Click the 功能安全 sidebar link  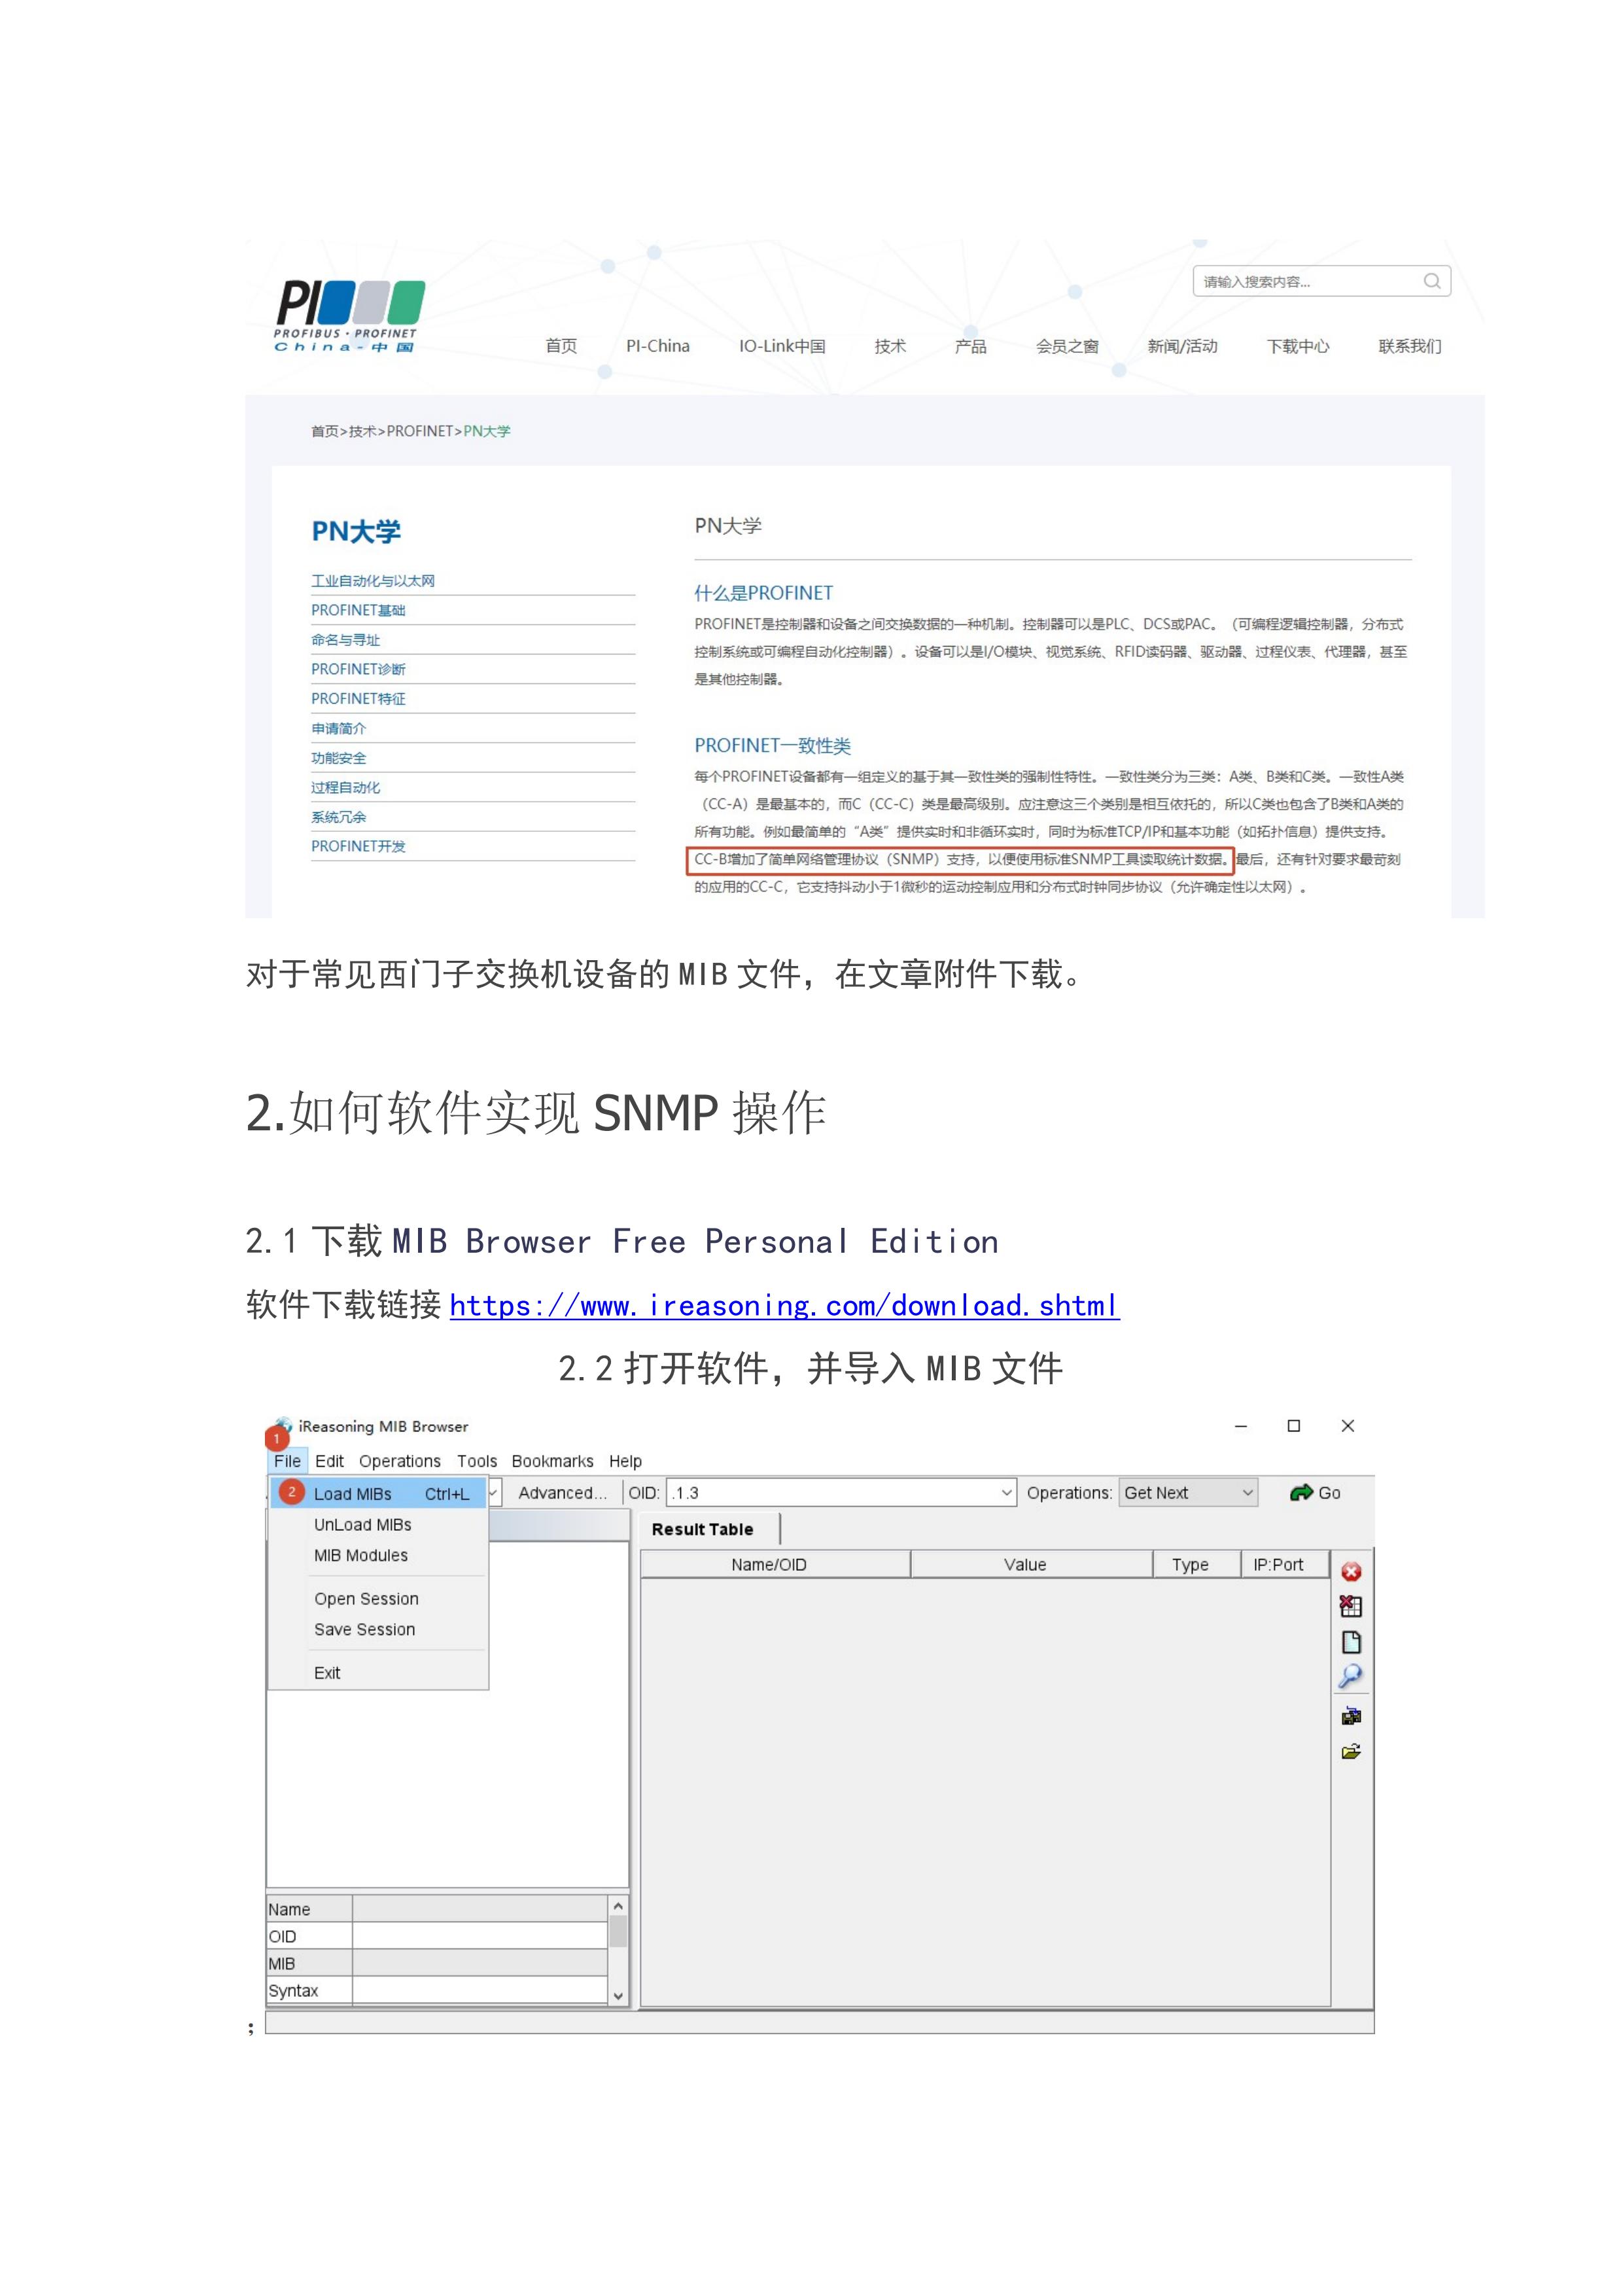click(x=338, y=758)
